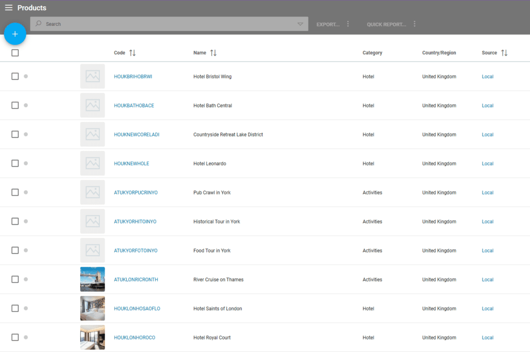Image resolution: width=530 pixels, height=352 pixels.
Task: Focus the Search input field
Action: 166,24
